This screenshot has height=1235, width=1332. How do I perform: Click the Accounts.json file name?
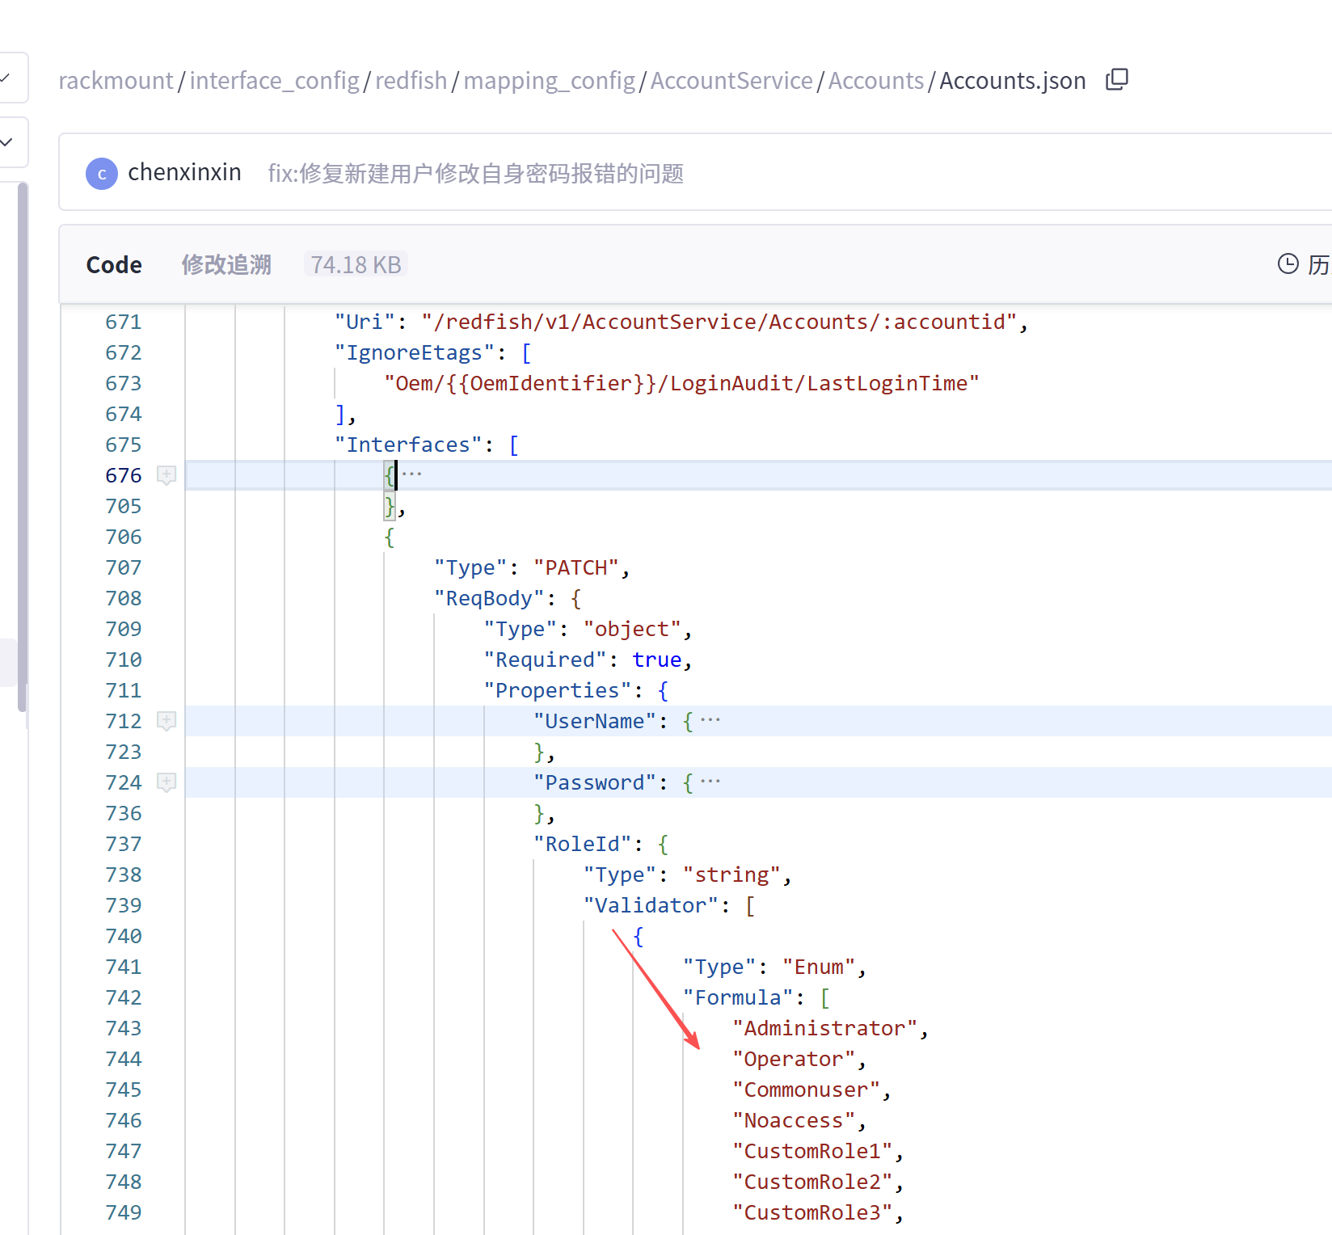[x=1013, y=81]
